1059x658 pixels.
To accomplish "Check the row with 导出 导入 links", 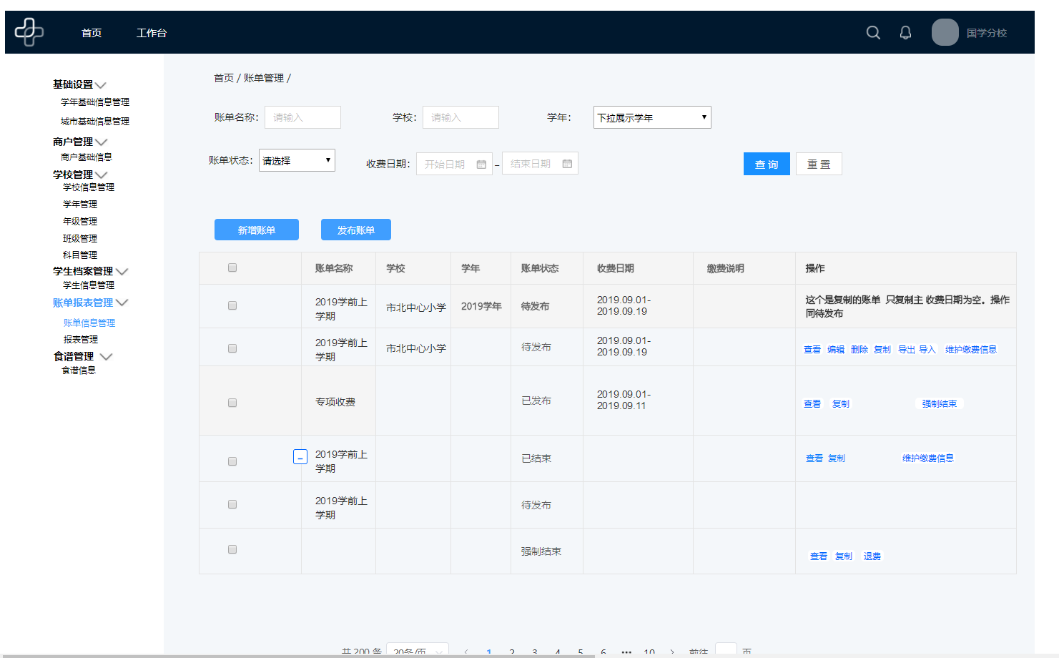I will (x=232, y=348).
